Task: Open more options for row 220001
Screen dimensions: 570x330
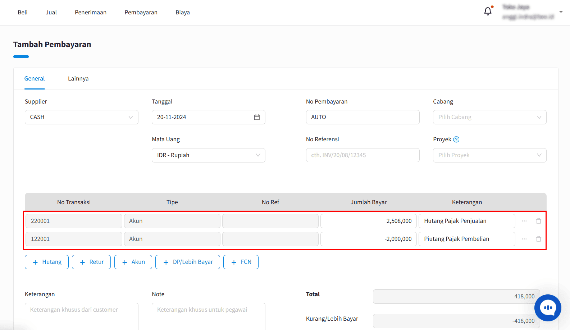Action: [524, 221]
